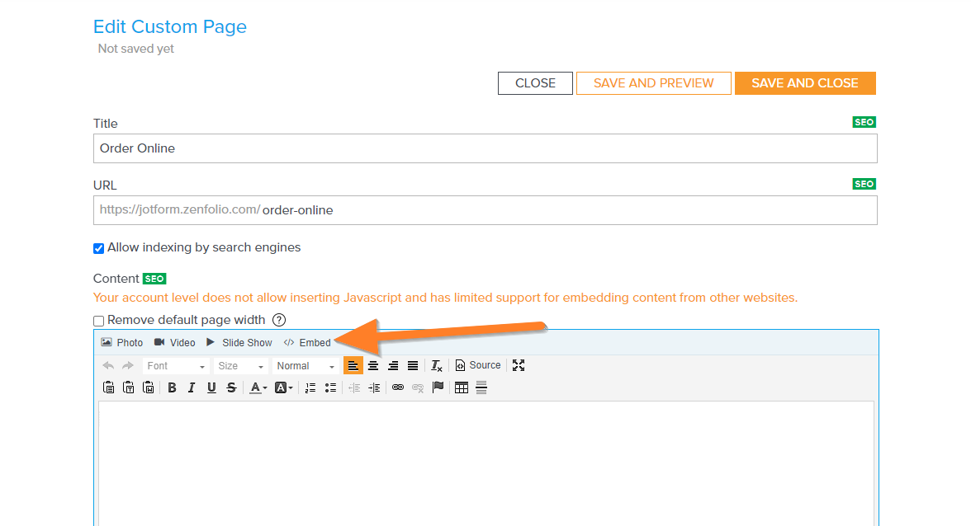Toggle italic formatting

[x=192, y=387]
